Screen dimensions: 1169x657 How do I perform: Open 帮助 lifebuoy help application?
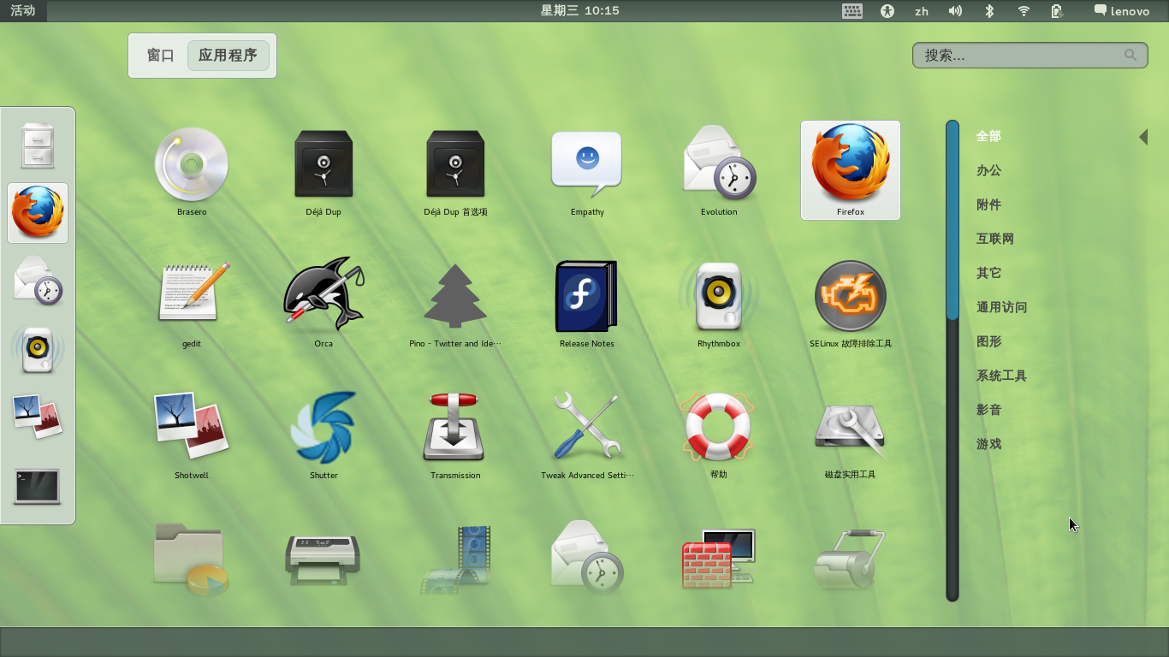click(719, 434)
